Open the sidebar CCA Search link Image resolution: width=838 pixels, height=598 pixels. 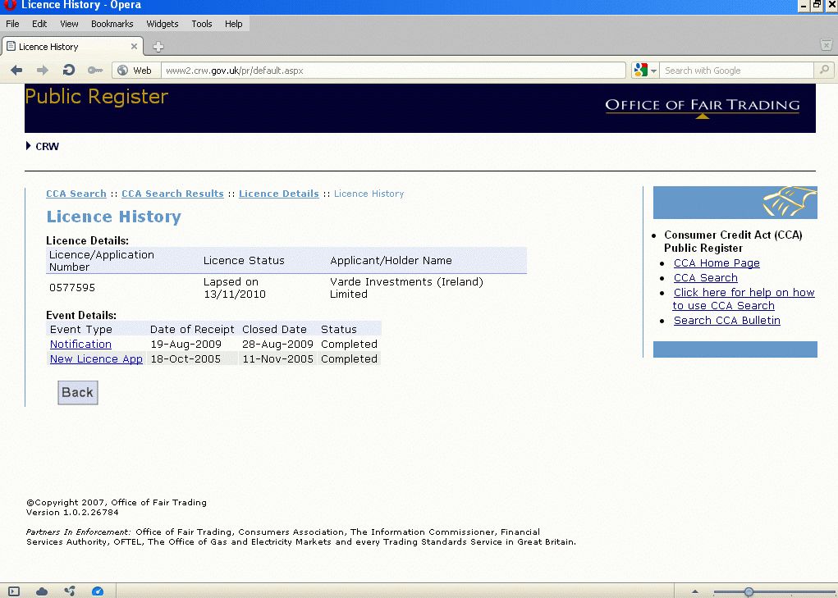point(706,278)
